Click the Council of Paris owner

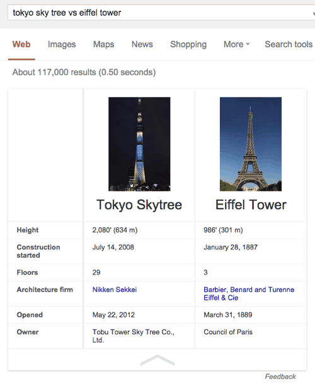(x=228, y=332)
